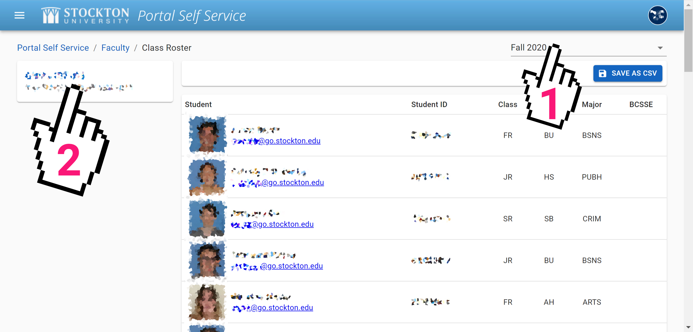Open the hamburger navigation menu
Image resolution: width=693 pixels, height=332 pixels.
tap(19, 15)
